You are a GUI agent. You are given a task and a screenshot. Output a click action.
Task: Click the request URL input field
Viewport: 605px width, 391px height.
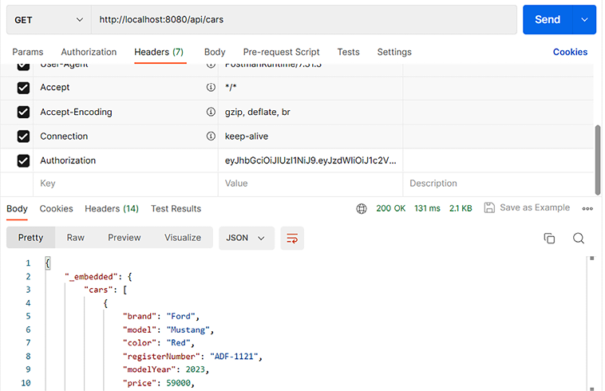pyautogui.click(x=303, y=20)
